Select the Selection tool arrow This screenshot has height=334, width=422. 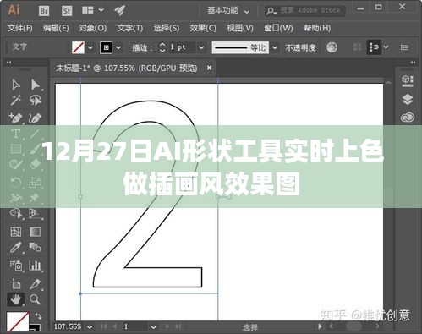[16, 85]
